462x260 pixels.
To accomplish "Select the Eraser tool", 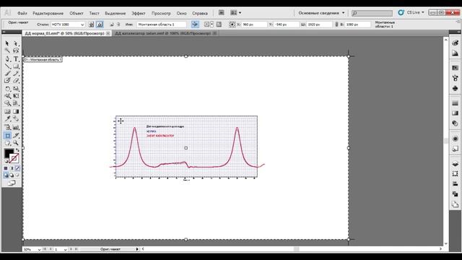I will coord(16,80).
